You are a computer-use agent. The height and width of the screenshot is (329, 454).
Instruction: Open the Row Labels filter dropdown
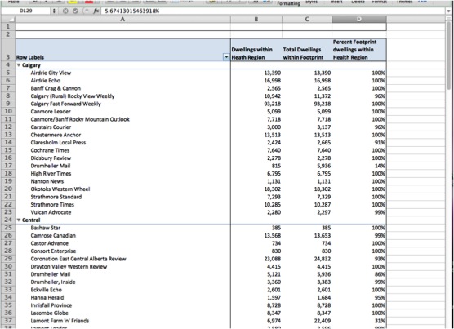[x=226, y=57]
